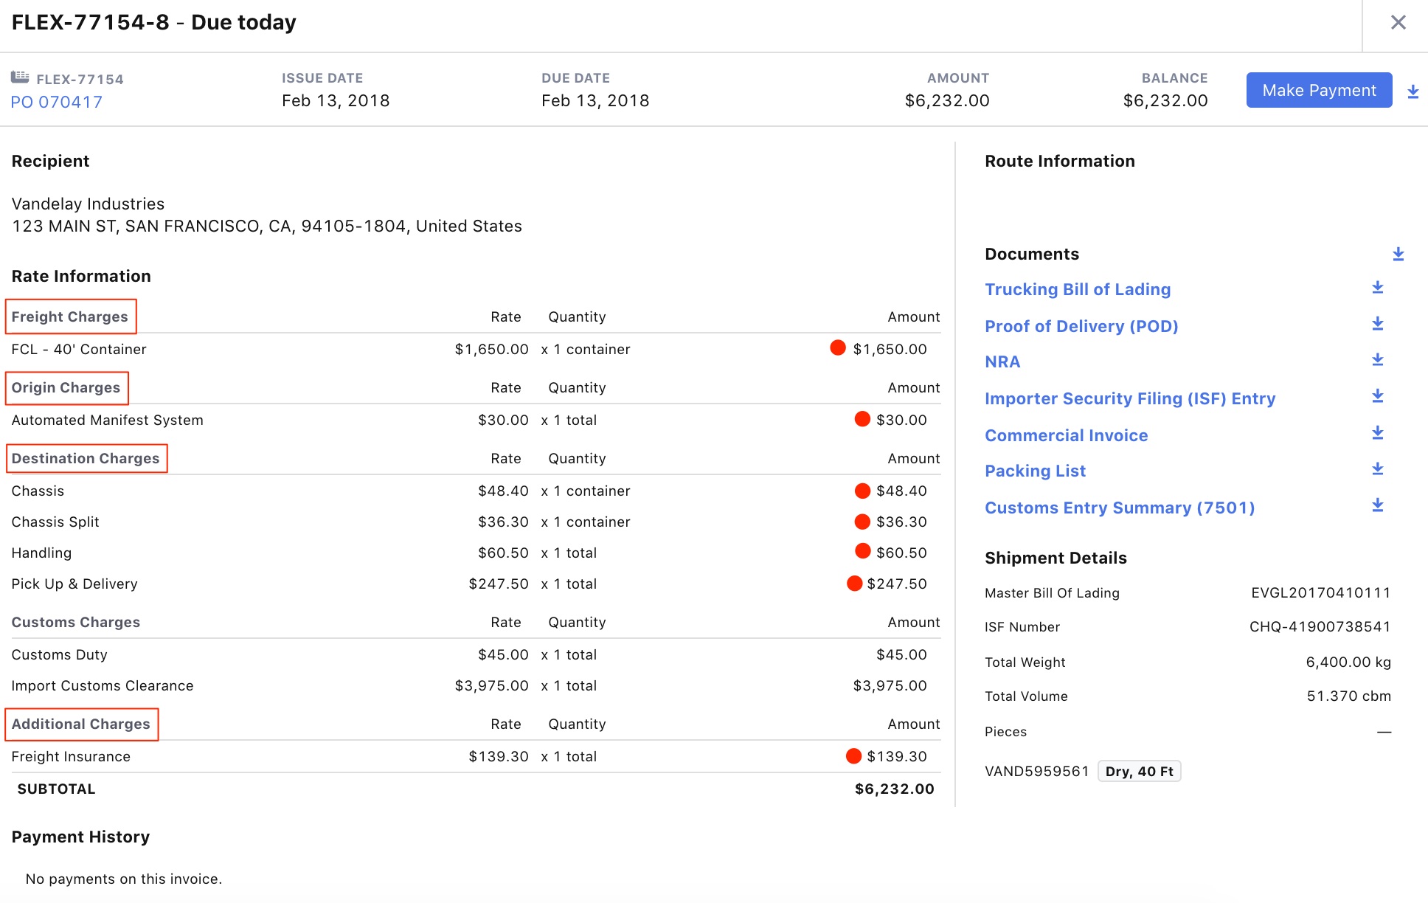Download the Proof of Delivery file
The image size is (1428, 903).
(1377, 324)
